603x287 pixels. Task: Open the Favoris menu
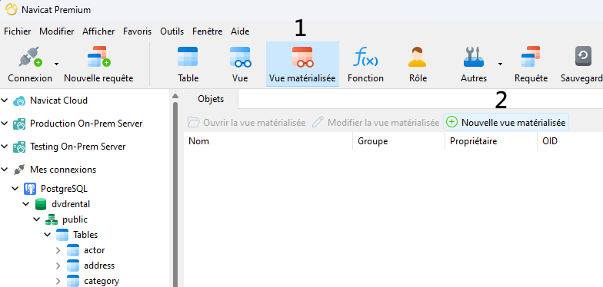pos(137,31)
